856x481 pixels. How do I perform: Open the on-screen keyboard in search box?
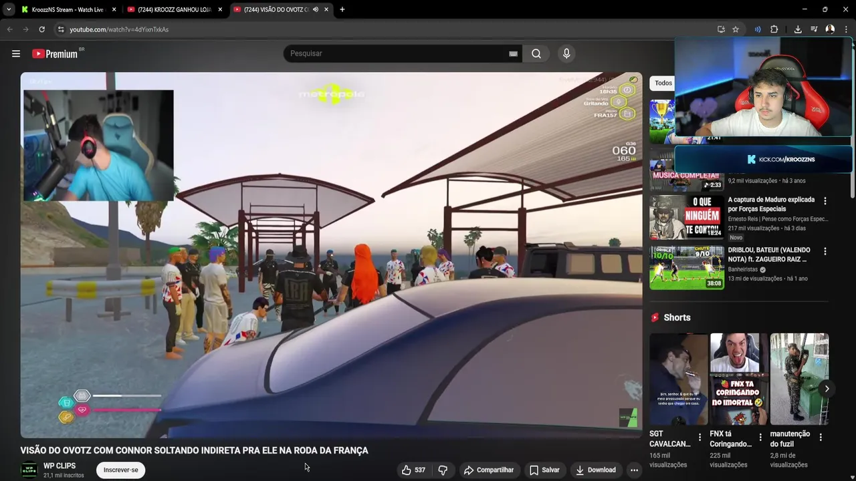pos(513,54)
